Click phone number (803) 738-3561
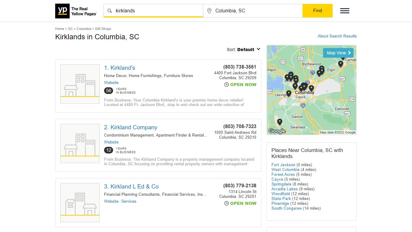The image size is (412, 232). tap(240, 67)
